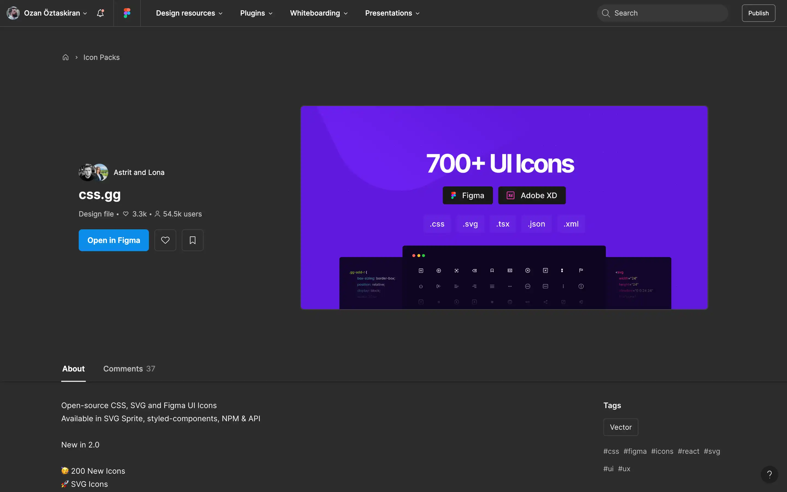Focus the Search input field

point(662,13)
